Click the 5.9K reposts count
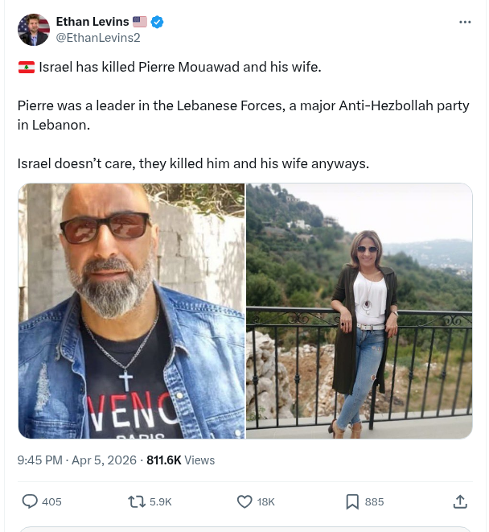The image size is (489, 532). (x=161, y=501)
